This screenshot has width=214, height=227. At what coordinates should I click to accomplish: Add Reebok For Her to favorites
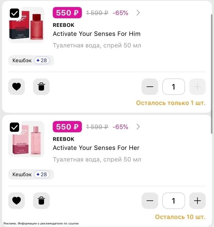[x=17, y=201]
